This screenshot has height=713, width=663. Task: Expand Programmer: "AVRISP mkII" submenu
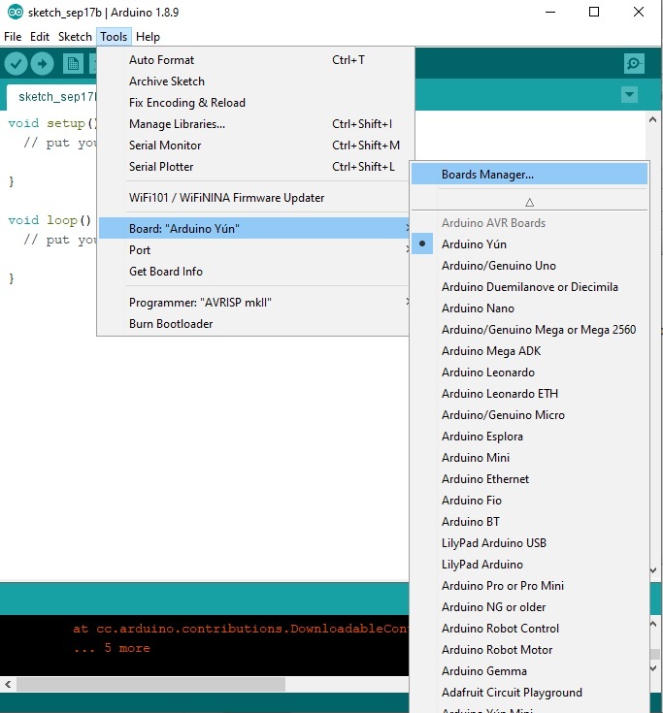254,303
